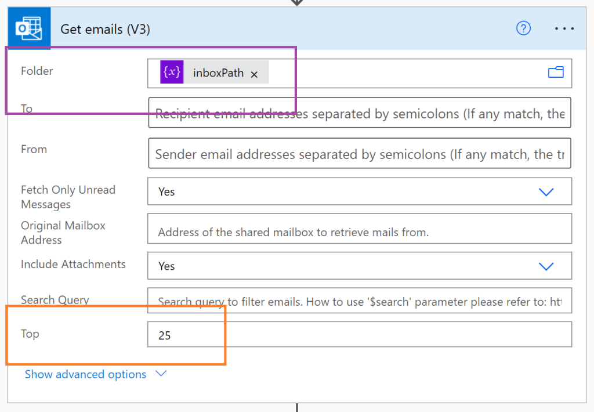
Task: Expand the Include Attachments dropdown
Action: [546, 266]
